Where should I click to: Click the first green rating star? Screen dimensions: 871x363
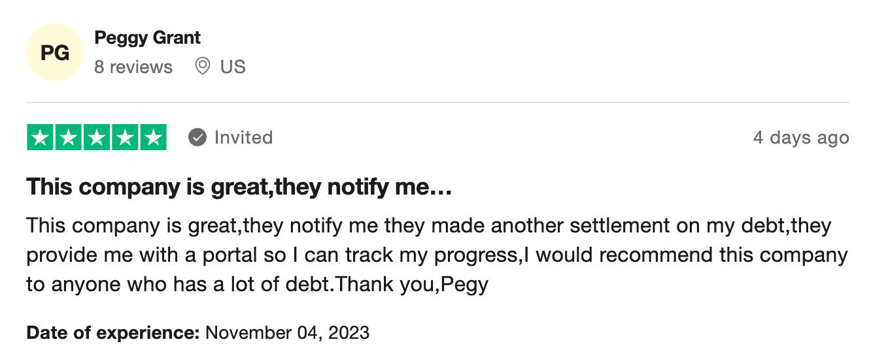[x=41, y=137]
